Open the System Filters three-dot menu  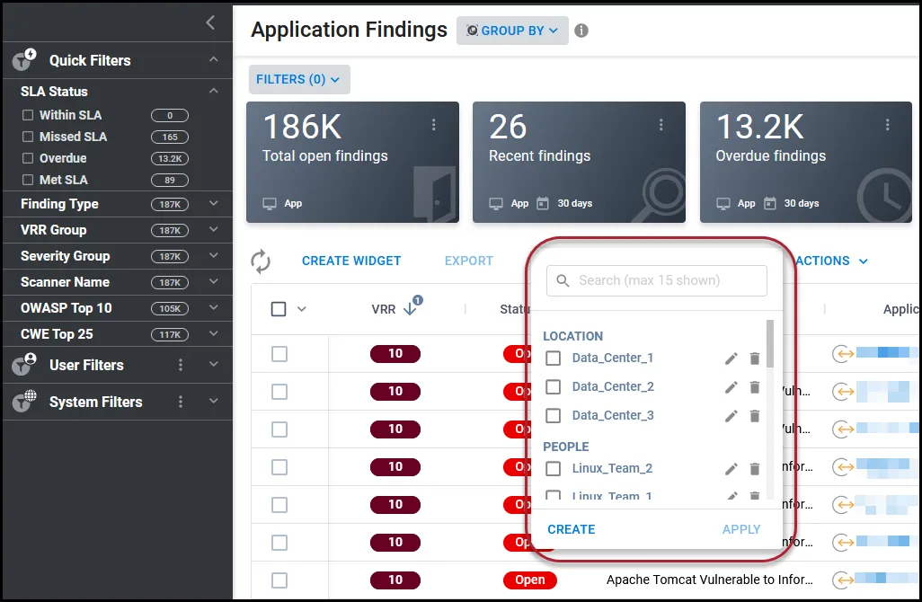click(x=181, y=402)
